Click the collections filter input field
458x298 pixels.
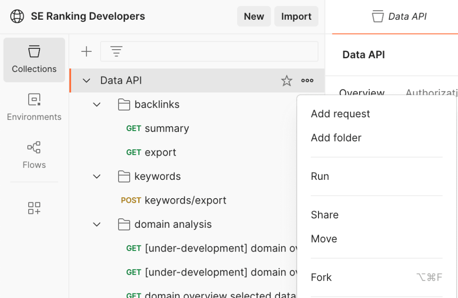209,51
